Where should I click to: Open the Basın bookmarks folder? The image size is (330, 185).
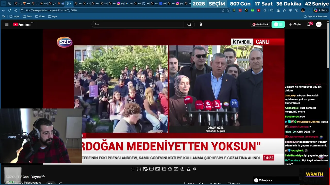pos(27,16)
